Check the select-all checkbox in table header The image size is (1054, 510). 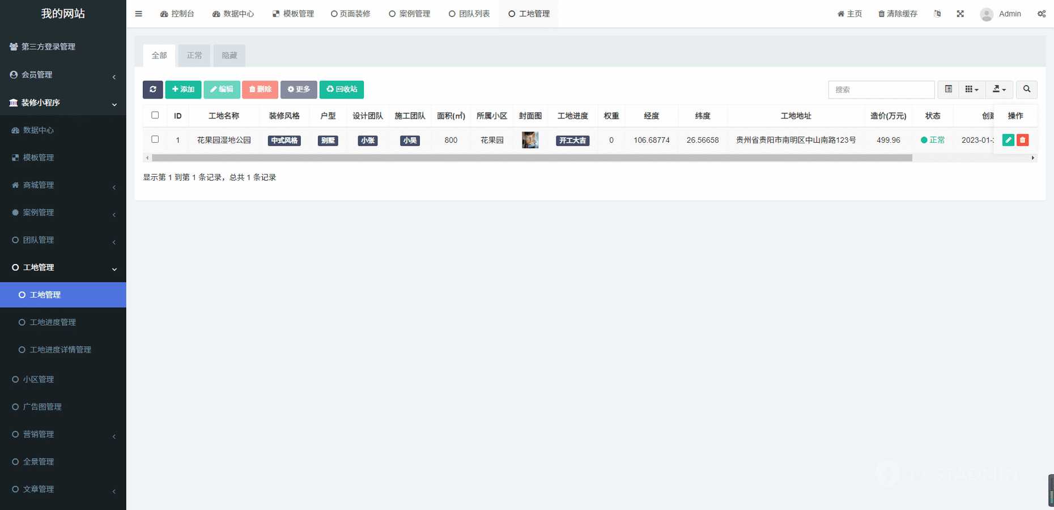pyautogui.click(x=155, y=115)
